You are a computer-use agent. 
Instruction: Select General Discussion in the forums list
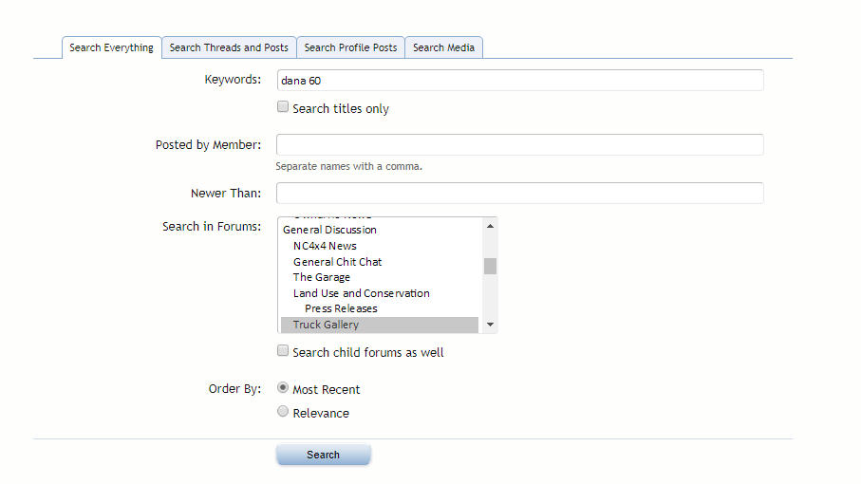[329, 230]
